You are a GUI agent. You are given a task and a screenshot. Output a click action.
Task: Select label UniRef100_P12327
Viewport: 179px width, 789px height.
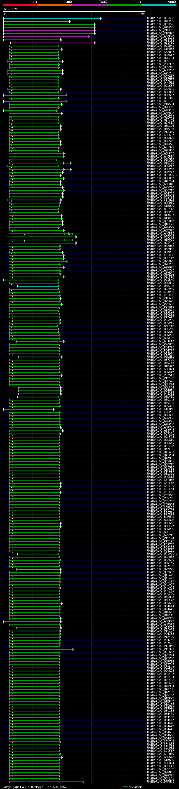(161, 649)
